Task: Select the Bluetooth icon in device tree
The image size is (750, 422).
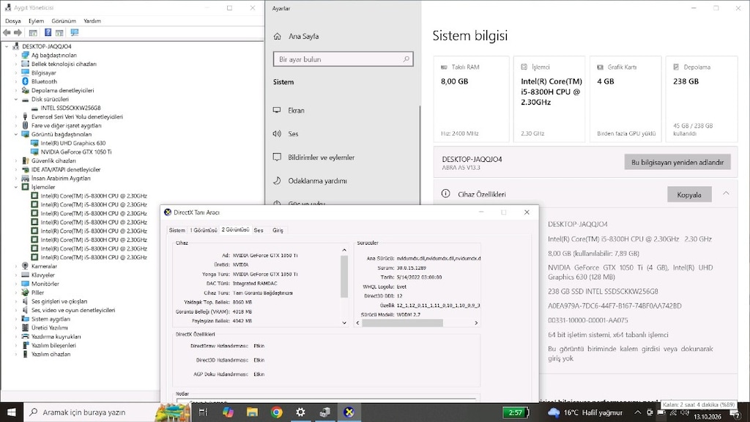Action: [x=26, y=81]
